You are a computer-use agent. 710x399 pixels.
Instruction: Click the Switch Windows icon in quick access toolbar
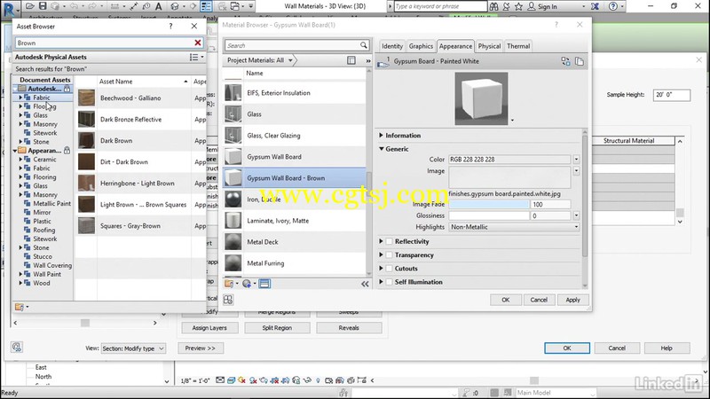pos(235,6)
